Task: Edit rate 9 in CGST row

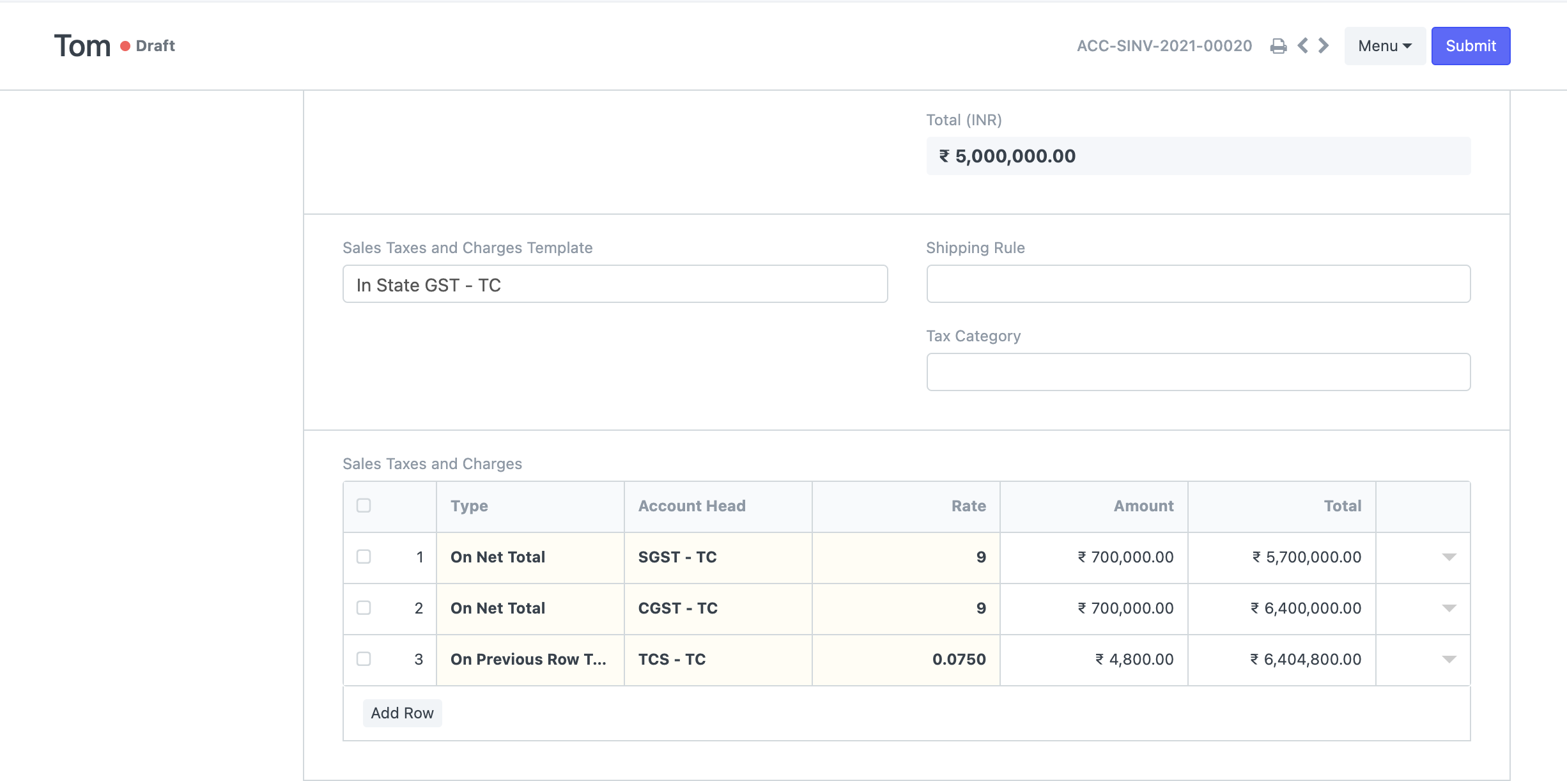Action: pos(906,608)
